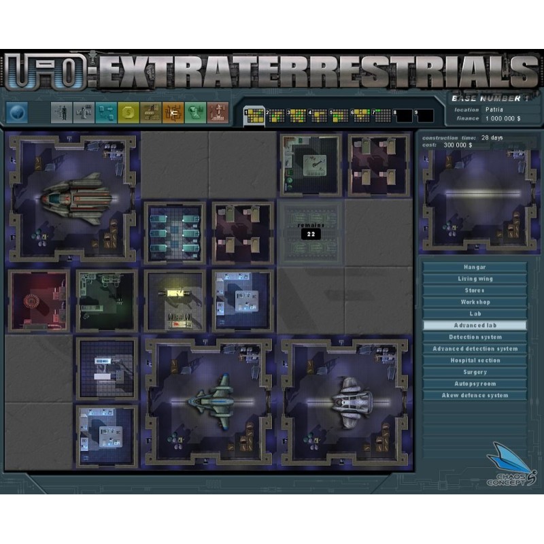Click the tan manufacturing toolbar icon

pos(150,112)
